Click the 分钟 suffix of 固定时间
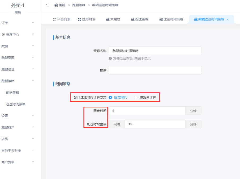The height and width of the screenshot is (179, 240). pyautogui.click(x=193, y=111)
